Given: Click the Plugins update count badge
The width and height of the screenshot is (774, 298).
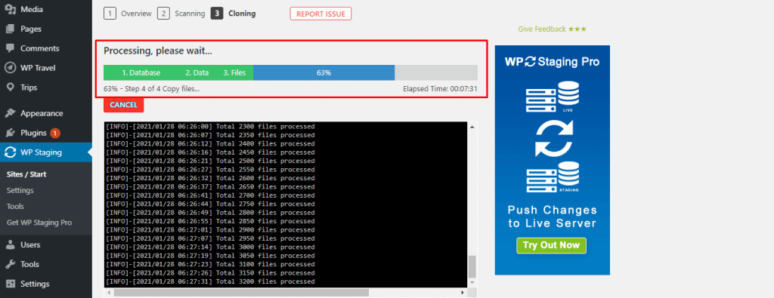Looking at the screenshot, I should [54, 133].
